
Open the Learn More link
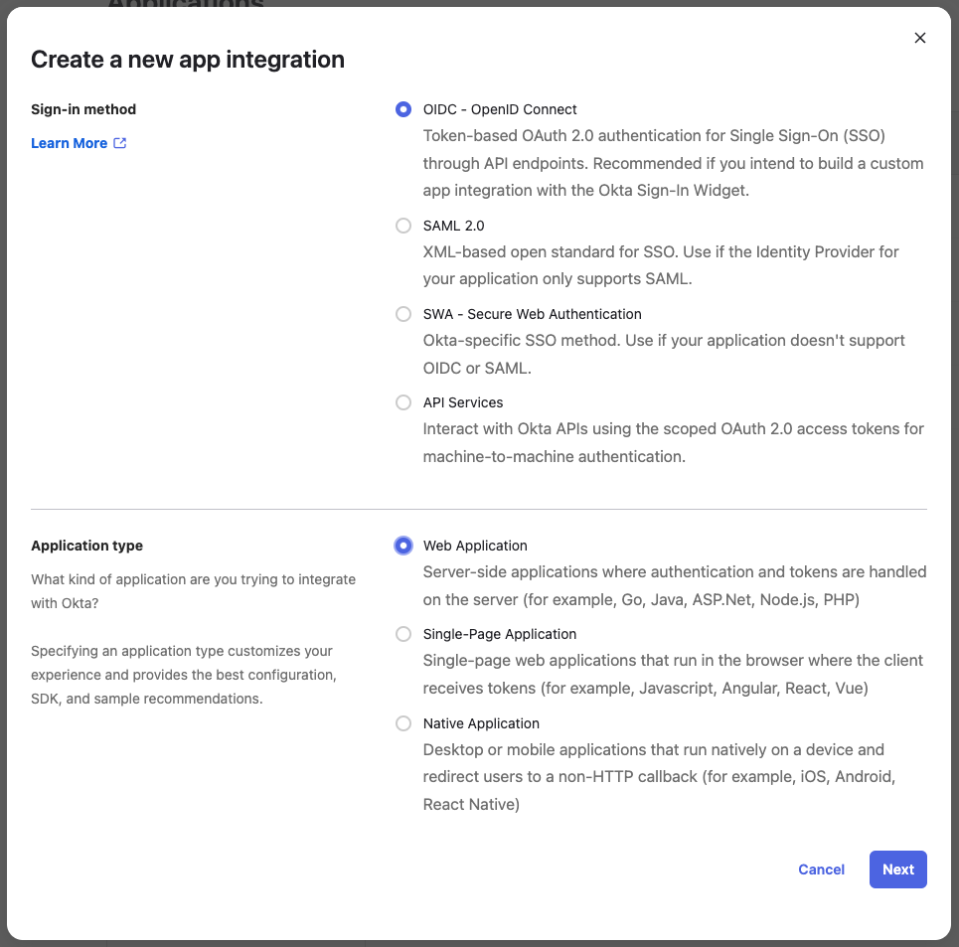[70, 143]
